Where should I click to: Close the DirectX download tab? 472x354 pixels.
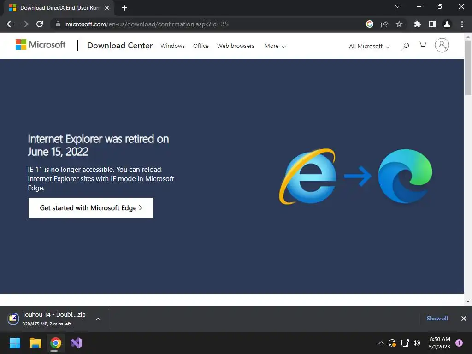pyautogui.click(x=107, y=8)
